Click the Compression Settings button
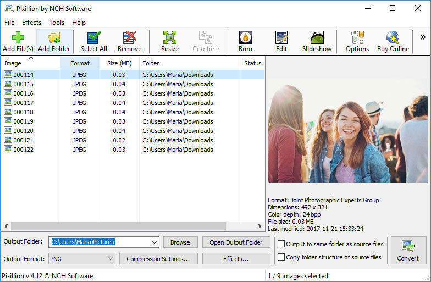Viewport: 431px width, 282px height. (x=158, y=259)
